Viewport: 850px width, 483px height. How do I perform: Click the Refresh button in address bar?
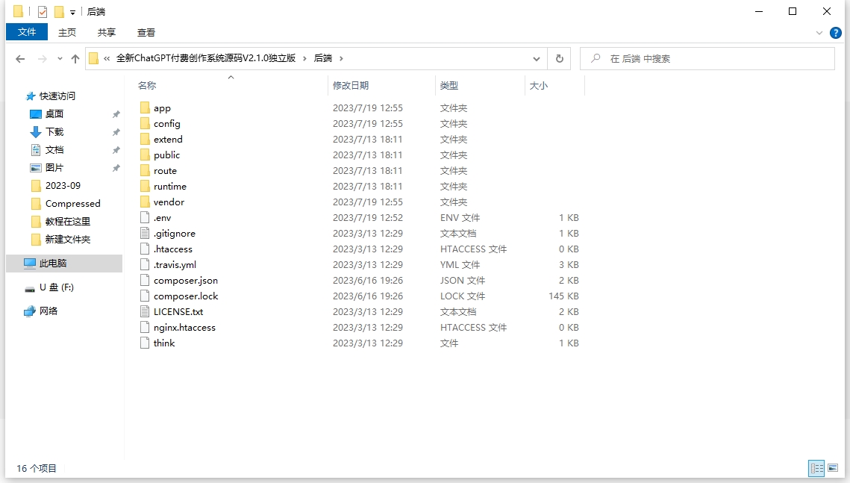pyautogui.click(x=559, y=59)
